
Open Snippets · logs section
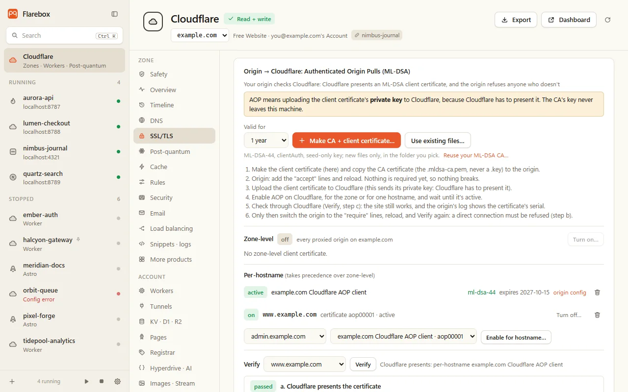pyautogui.click(x=174, y=244)
